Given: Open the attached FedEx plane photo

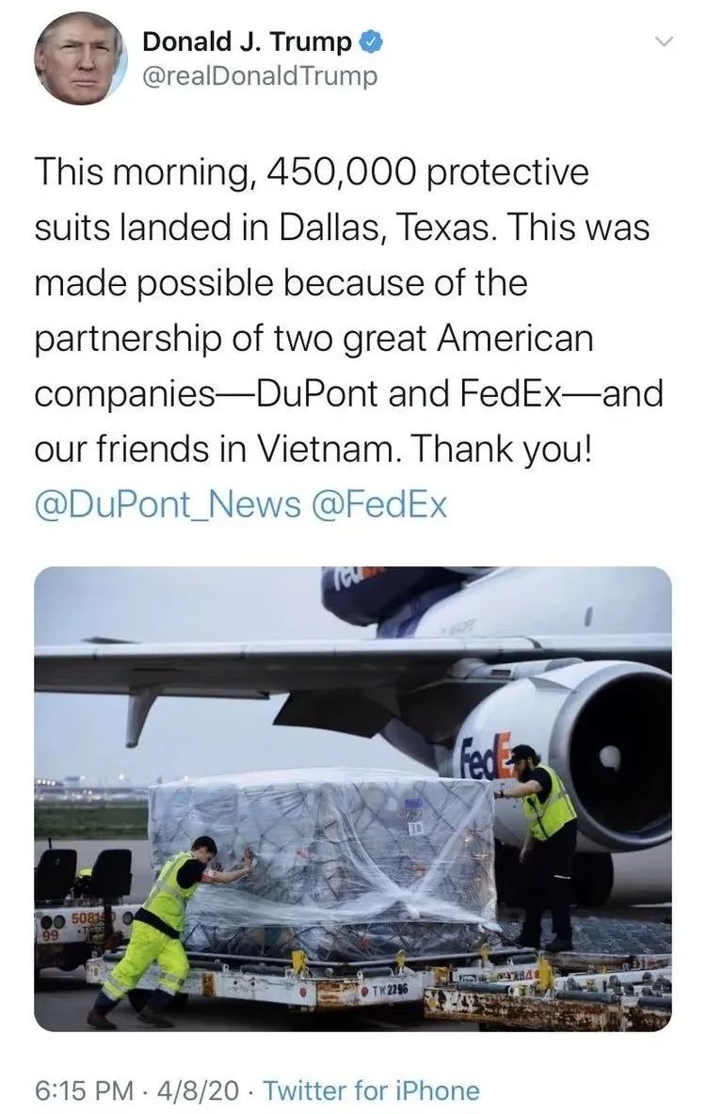Looking at the screenshot, I should 353,799.
